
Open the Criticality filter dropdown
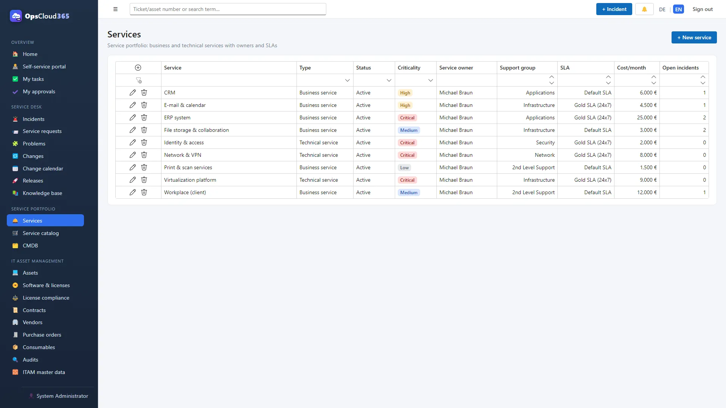tap(430, 80)
